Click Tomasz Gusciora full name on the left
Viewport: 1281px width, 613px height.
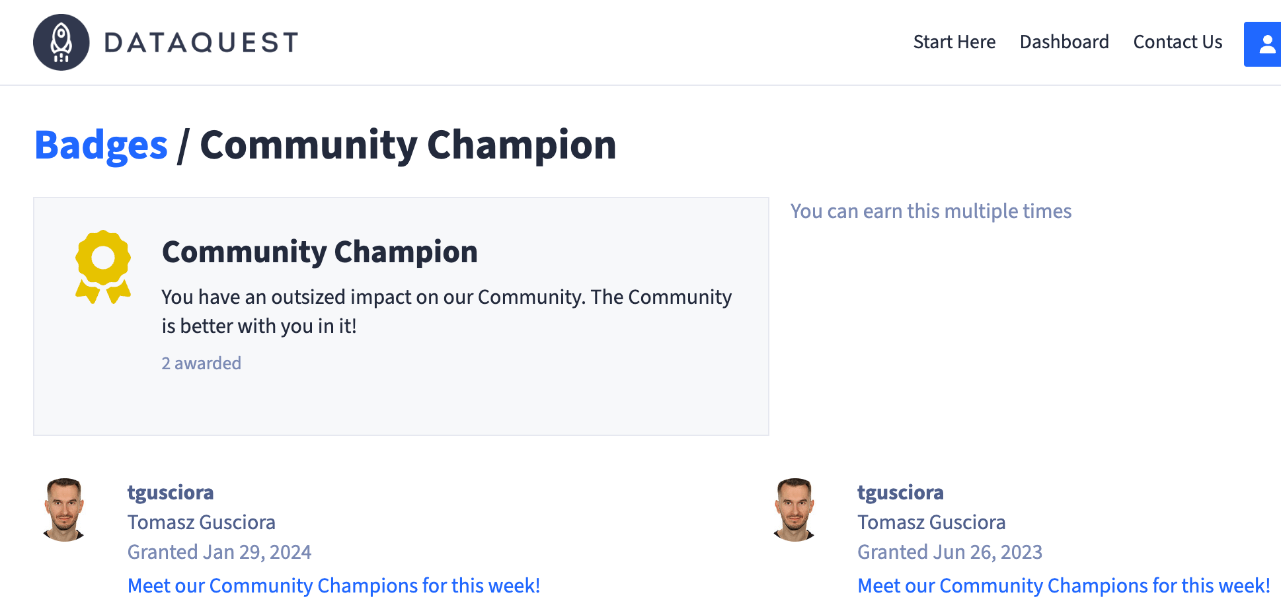(201, 522)
